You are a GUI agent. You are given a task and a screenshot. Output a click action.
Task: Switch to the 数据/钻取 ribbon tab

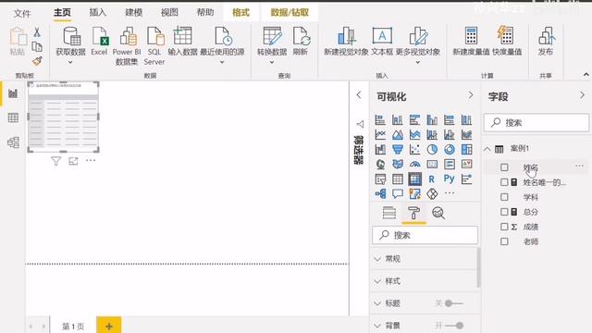pyautogui.click(x=290, y=12)
